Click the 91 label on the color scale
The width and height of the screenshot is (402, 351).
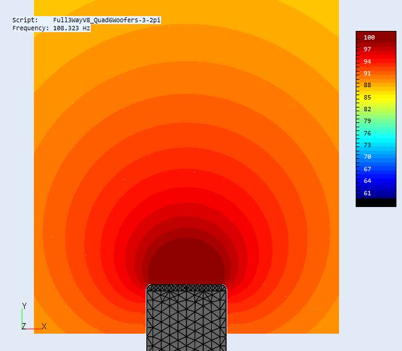coord(367,74)
